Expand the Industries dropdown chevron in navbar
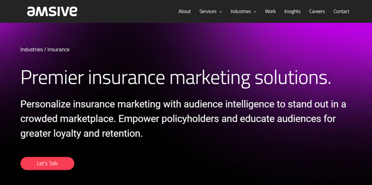372x185 pixels. pyautogui.click(x=255, y=12)
